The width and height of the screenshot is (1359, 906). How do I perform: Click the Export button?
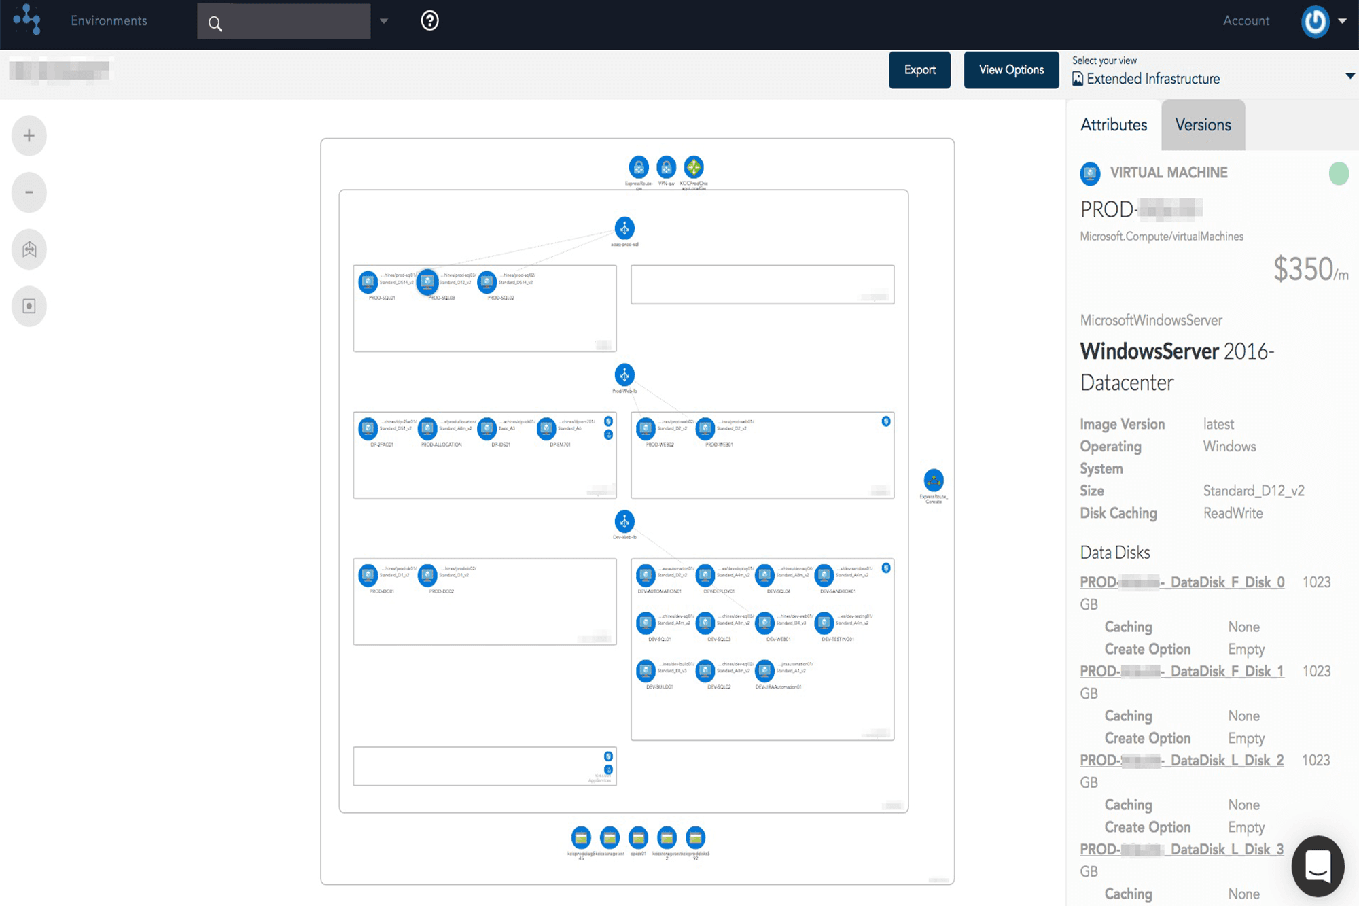click(x=919, y=69)
